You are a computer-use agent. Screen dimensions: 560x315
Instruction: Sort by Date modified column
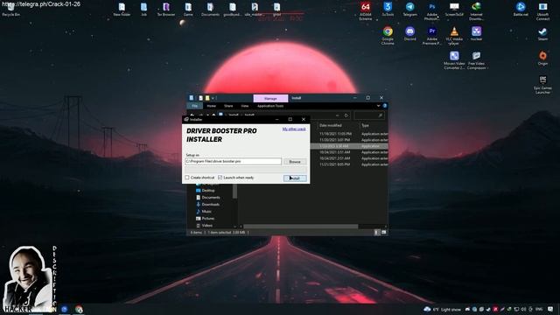tap(338, 125)
